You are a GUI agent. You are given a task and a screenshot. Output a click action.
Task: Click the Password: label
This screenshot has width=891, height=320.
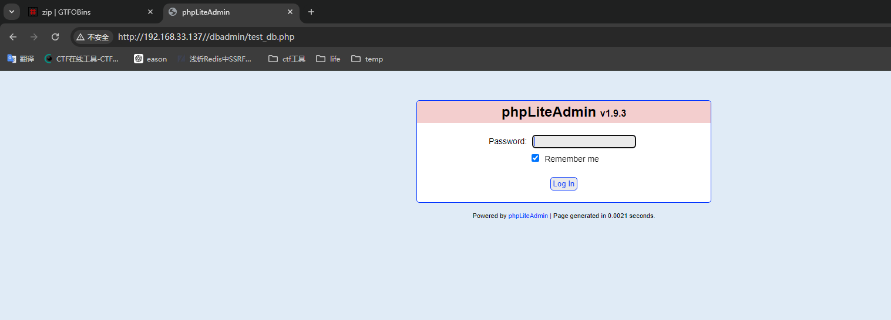point(507,141)
